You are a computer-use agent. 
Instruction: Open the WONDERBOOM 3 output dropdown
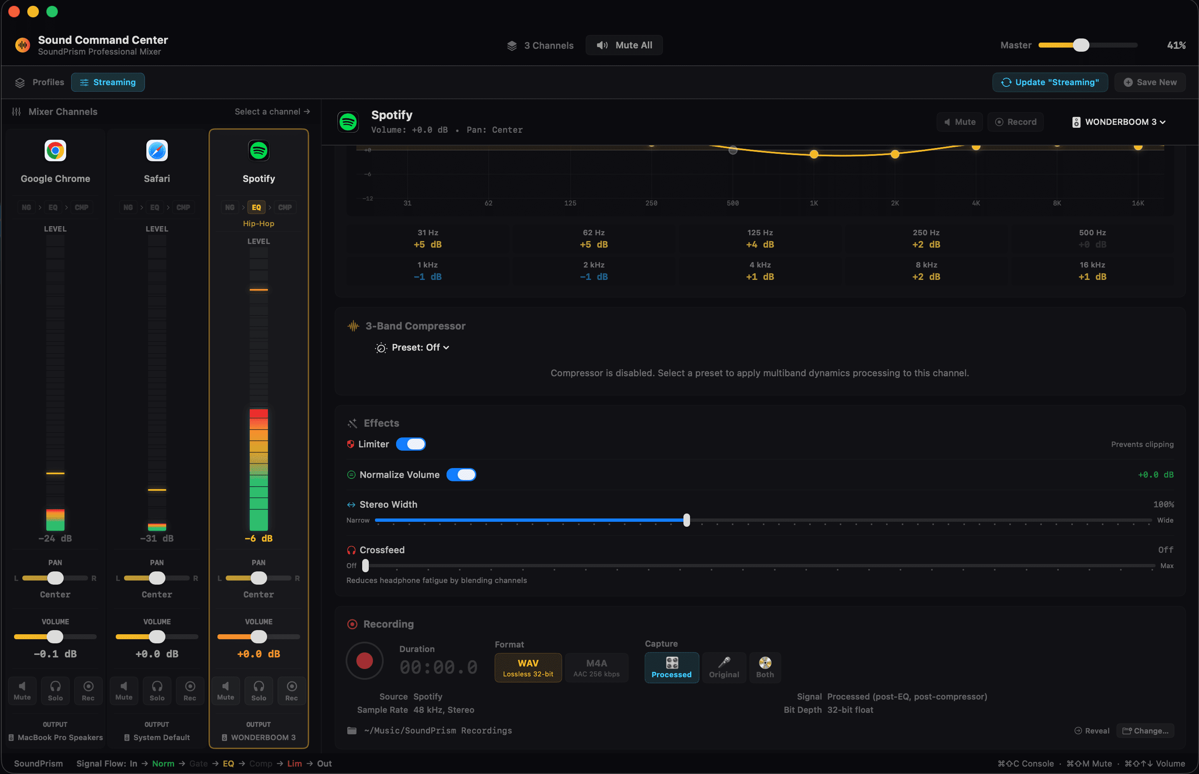[1119, 122]
